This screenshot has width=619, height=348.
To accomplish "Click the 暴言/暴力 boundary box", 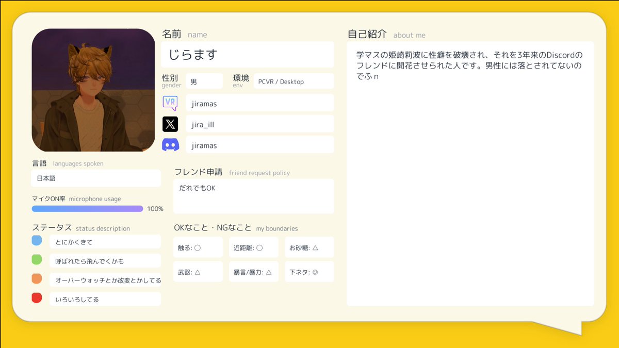I will [254, 272].
